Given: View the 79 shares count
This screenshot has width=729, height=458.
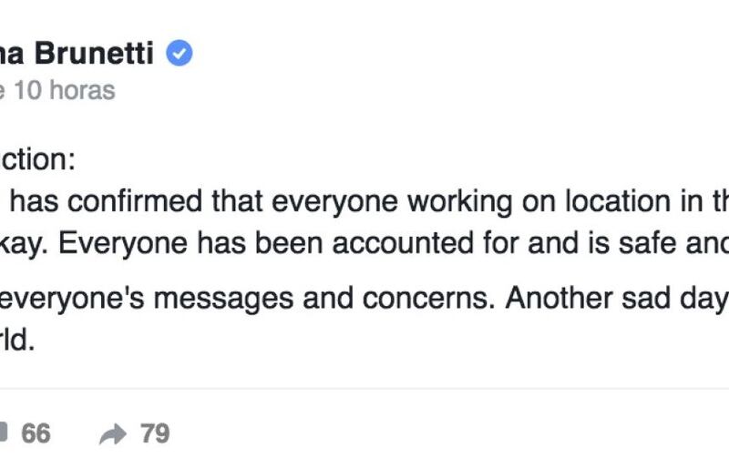Looking at the screenshot, I should (x=155, y=433).
